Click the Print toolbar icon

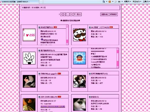point(119,1)
